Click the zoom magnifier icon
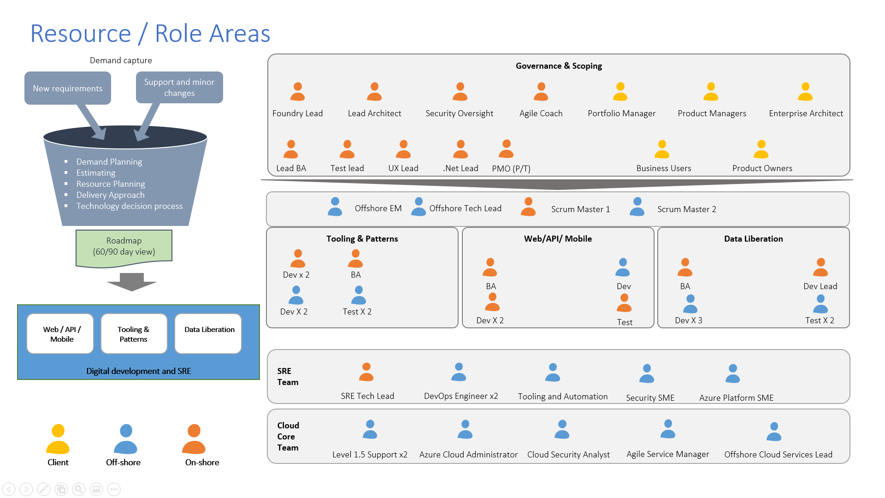This screenshot has height=498, width=885. click(79, 489)
